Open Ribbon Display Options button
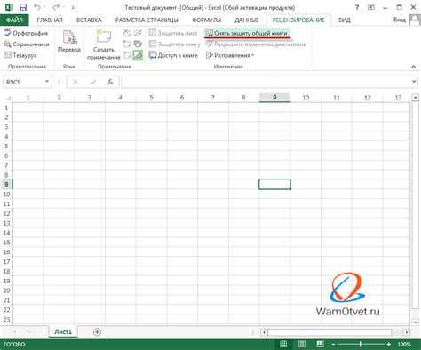421x350 pixels. (371, 7)
